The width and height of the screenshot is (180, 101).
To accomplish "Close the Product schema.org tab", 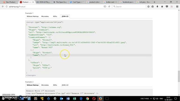I will point(33,2).
